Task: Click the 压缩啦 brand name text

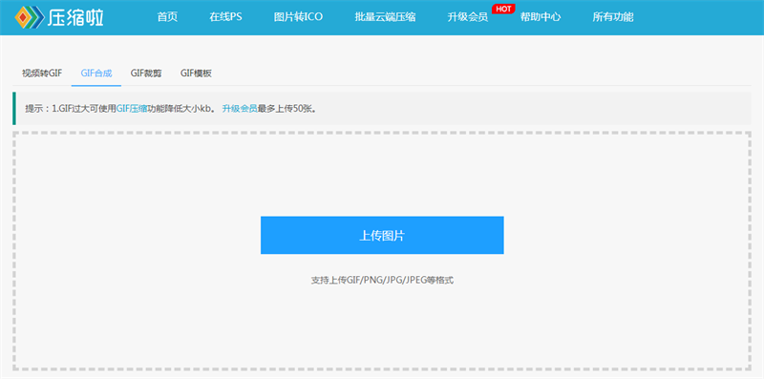Action: (x=75, y=17)
